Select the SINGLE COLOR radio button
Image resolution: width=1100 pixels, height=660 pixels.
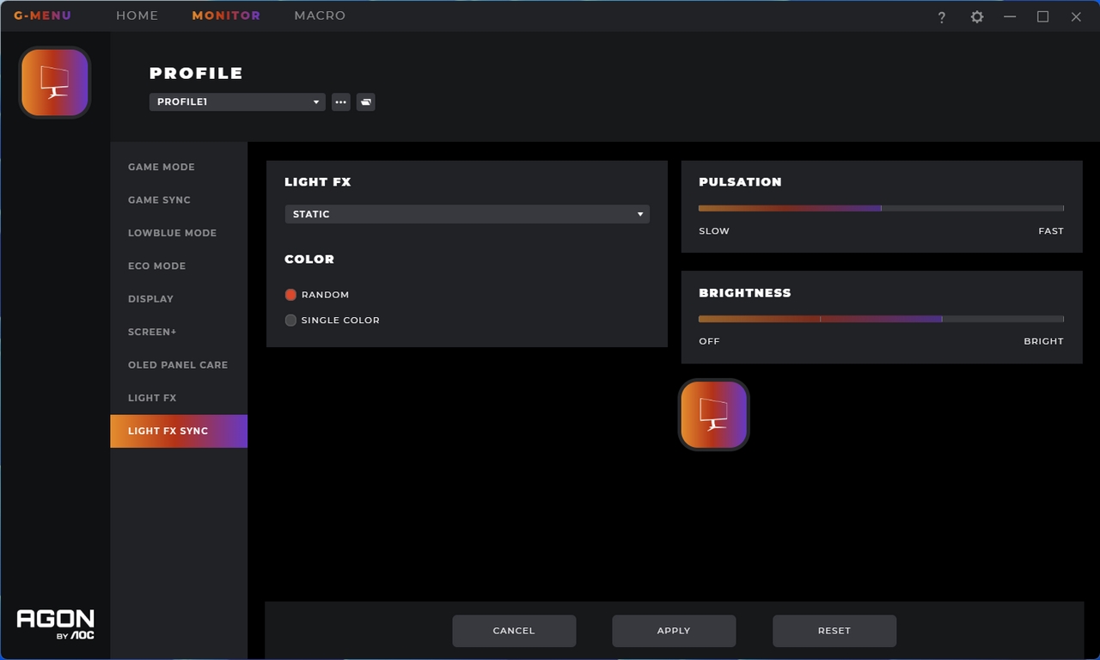(x=290, y=320)
